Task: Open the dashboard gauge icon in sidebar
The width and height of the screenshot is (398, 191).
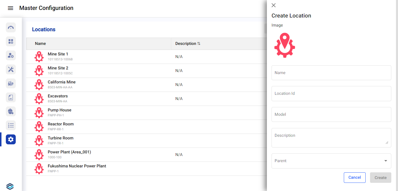Action: point(11,27)
